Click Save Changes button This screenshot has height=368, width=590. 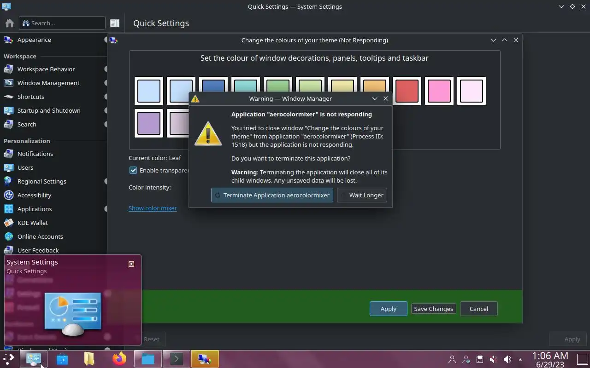[x=433, y=309]
